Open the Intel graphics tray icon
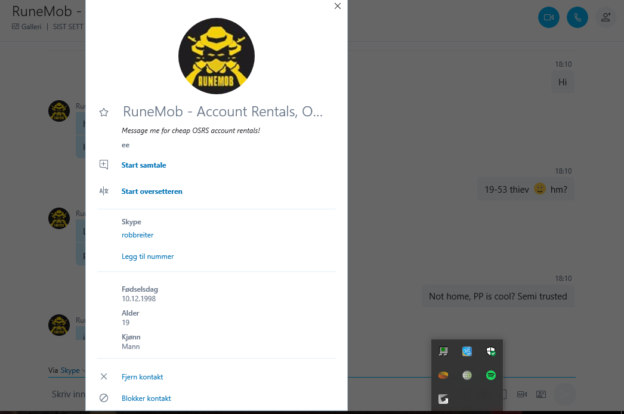Screen dimensions: 624x414 (467, 351)
